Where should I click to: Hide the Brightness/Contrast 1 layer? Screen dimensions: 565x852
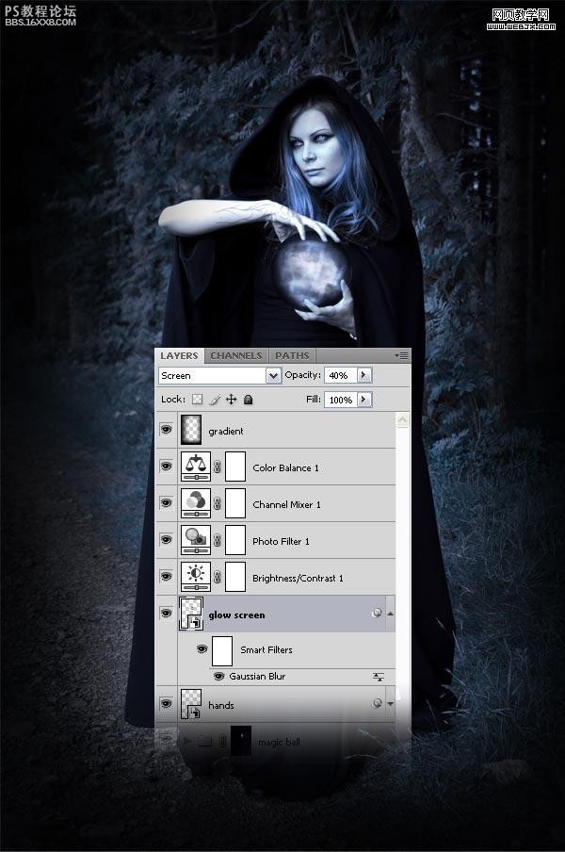pos(166,577)
